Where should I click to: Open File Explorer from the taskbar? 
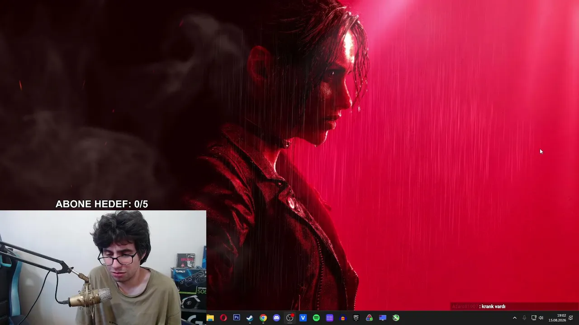tap(210, 318)
